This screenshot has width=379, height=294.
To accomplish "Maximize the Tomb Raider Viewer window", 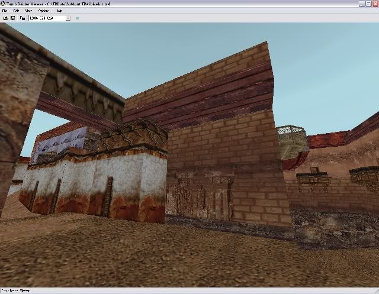I will (368, 4).
